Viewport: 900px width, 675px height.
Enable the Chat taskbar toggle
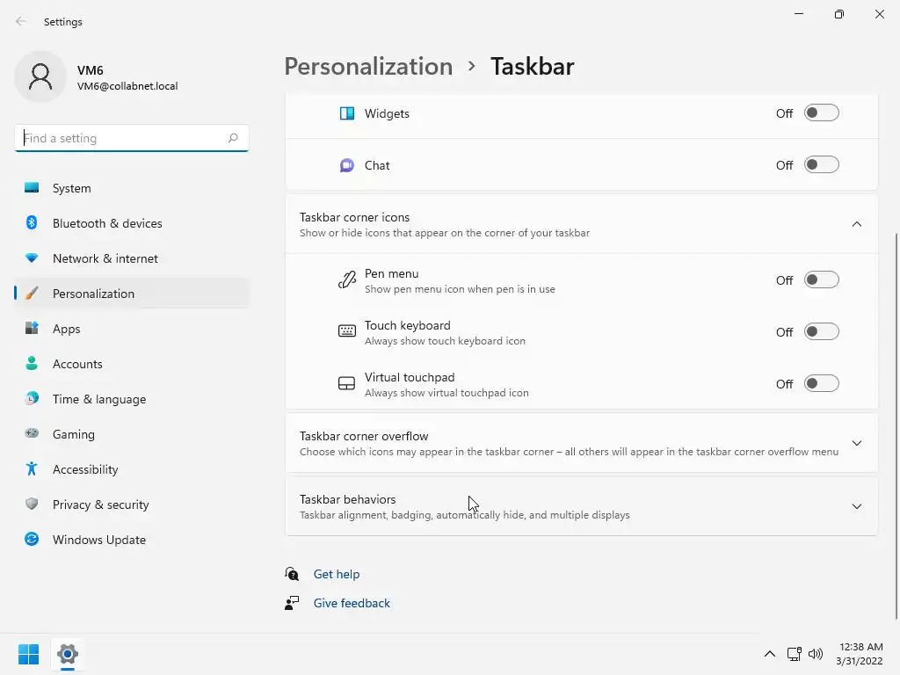tap(822, 165)
